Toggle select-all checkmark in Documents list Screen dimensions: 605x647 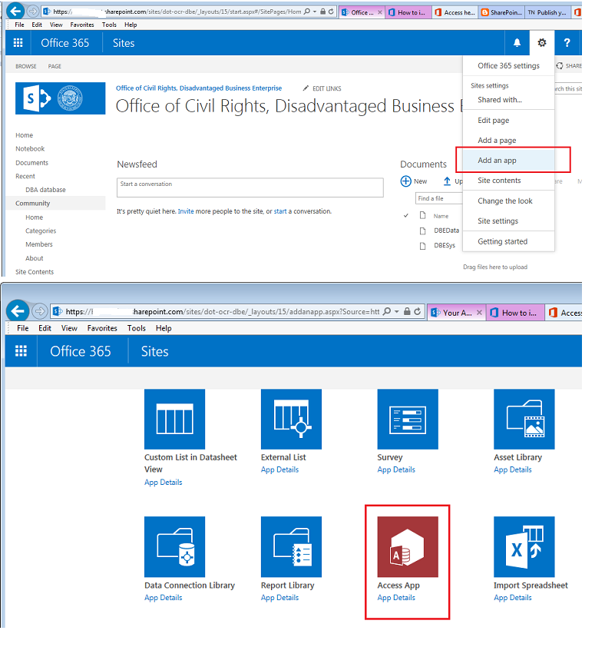point(406,215)
